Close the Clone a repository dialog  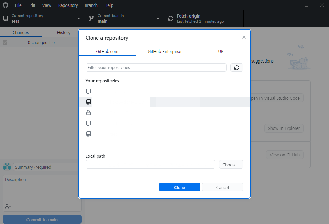[244, 37]
